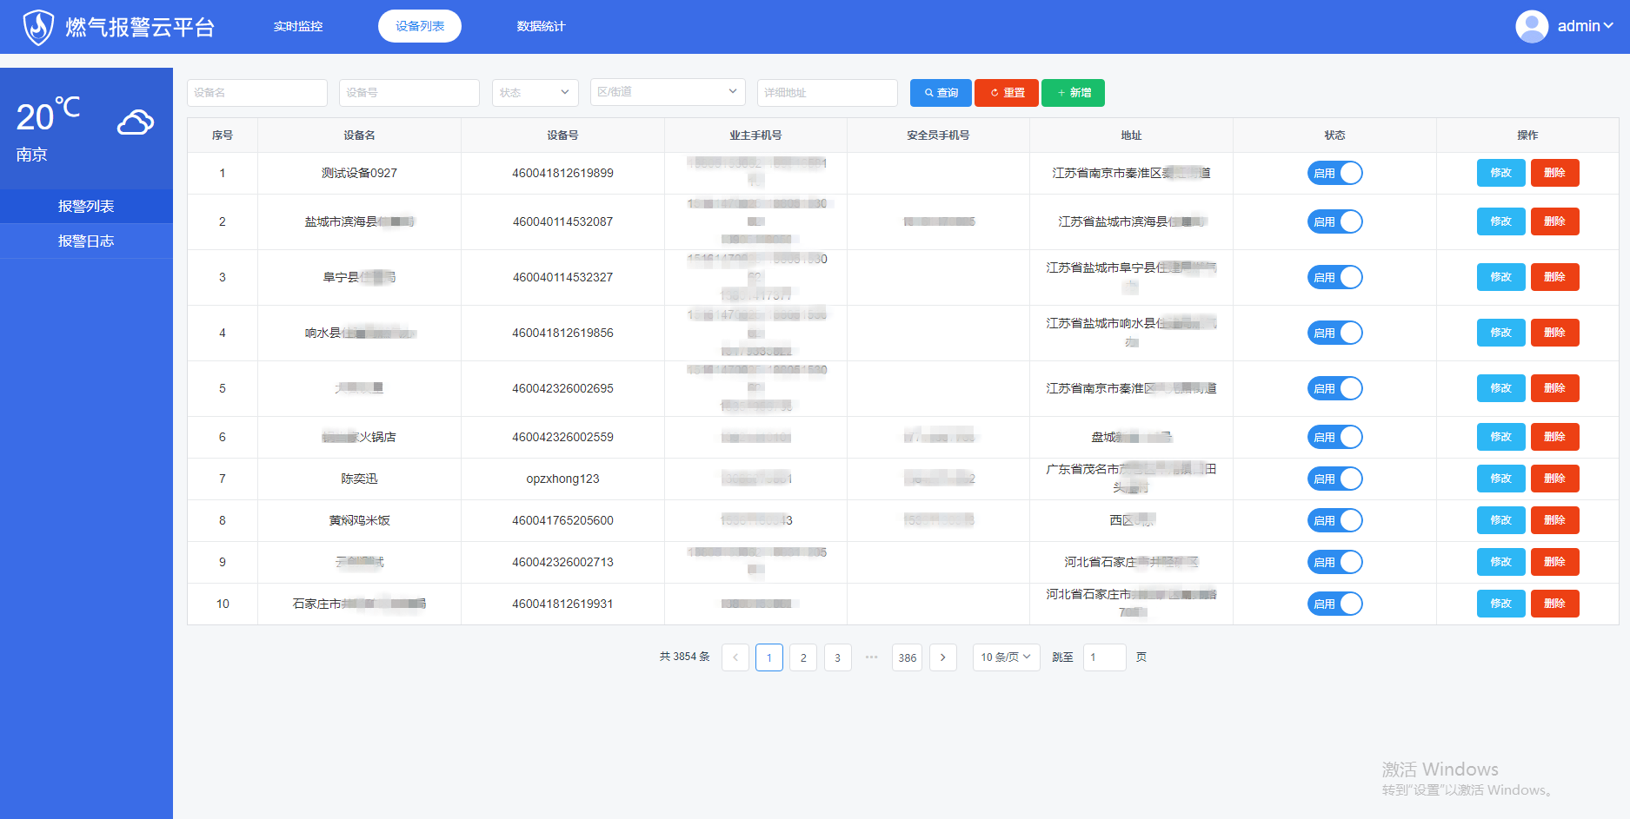Switch to 实时监控 tab
Screen dimensions: 1630x819
pos(298,27)
